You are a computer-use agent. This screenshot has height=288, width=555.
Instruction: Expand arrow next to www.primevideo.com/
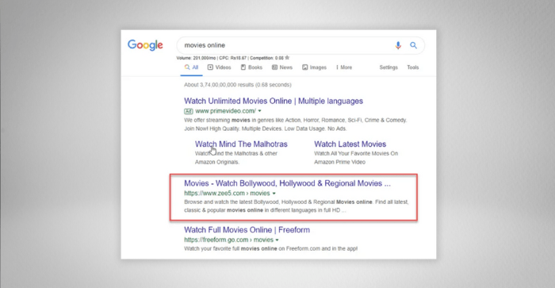[x=260, y=111]
